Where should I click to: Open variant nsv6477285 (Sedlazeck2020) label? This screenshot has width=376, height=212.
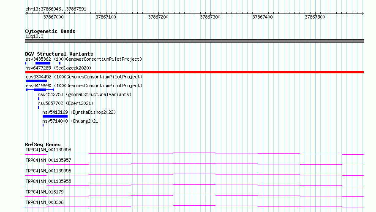coord(58,68)
